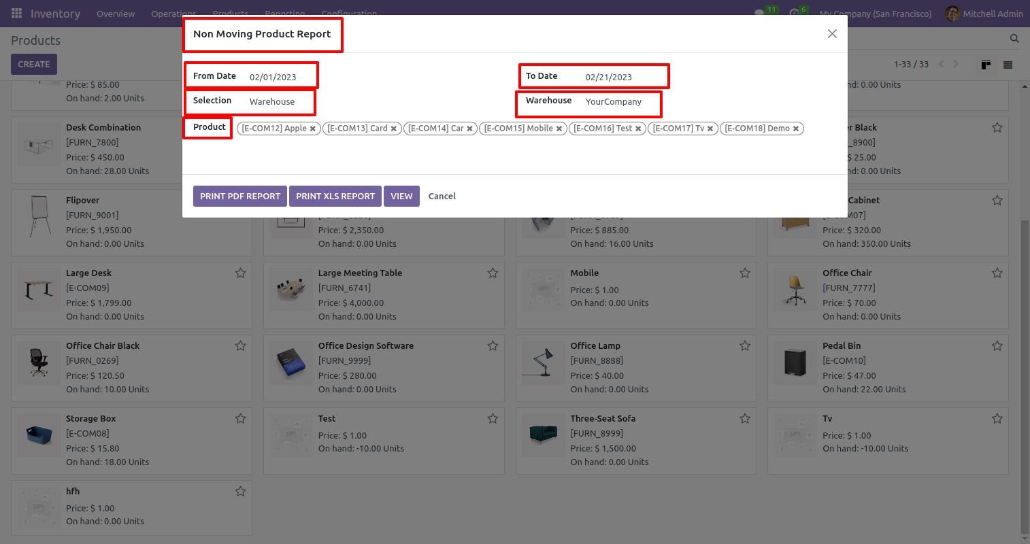Open the Inventory app title
1030x544 pixels.
click(x=55, y=14)
